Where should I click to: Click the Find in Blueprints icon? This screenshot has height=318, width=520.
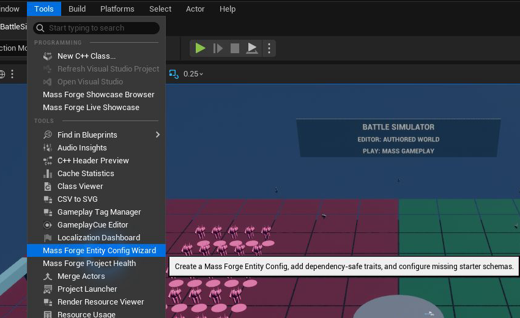coord(48,135)
